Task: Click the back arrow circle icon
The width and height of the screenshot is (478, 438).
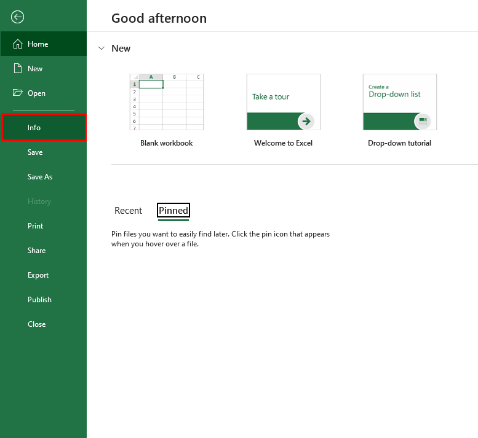Action: click(x=17, y=17)
